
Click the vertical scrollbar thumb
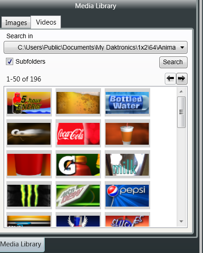(x=181, y=112)
